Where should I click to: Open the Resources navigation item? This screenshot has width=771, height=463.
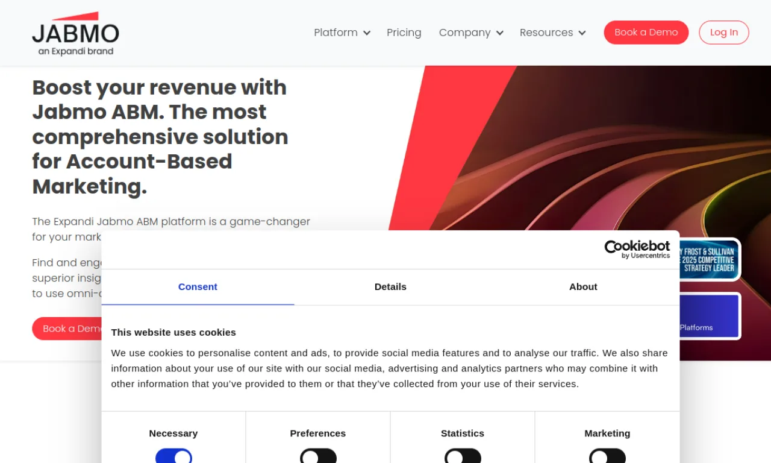point(546,33)
